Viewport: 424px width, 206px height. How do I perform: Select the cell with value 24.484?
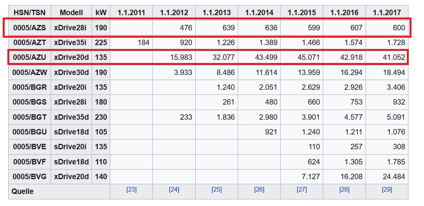(x=387, y=176)
